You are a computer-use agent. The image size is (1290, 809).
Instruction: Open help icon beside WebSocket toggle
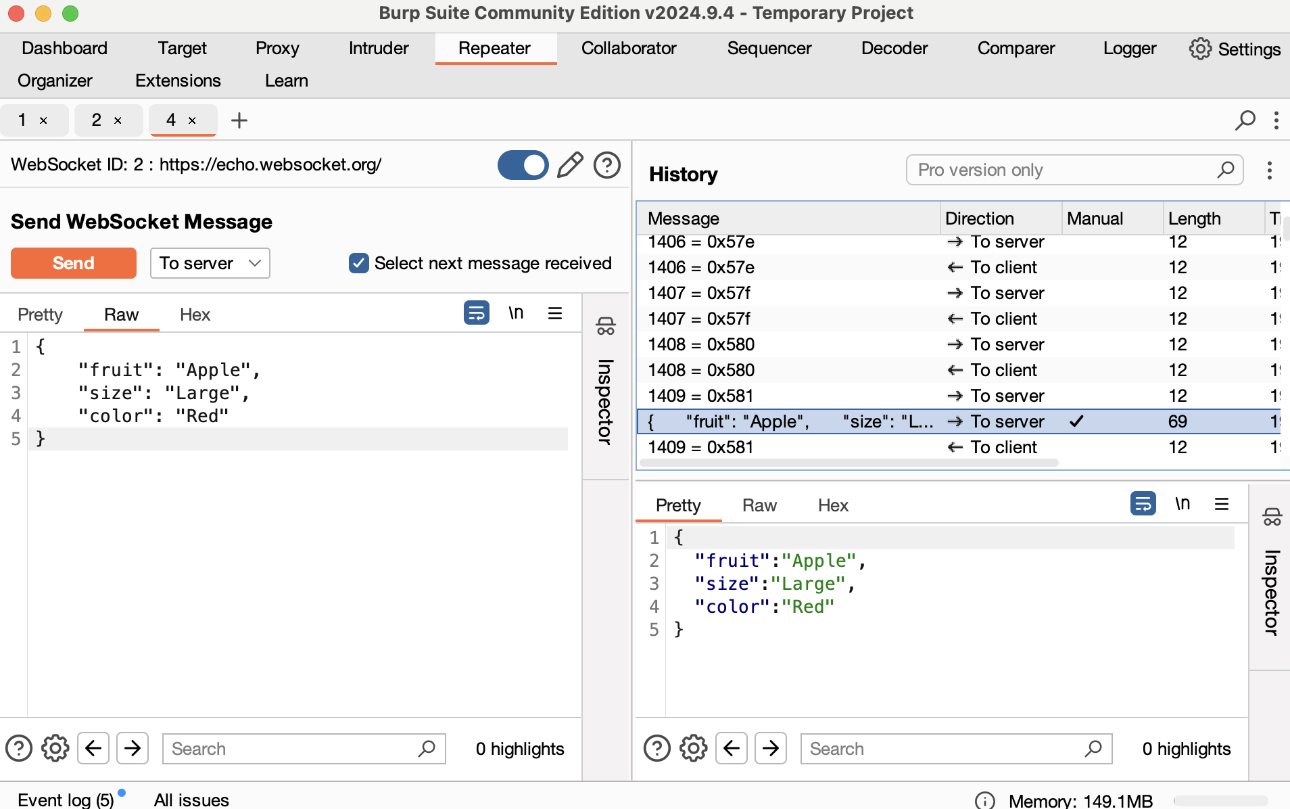[607, 165]
